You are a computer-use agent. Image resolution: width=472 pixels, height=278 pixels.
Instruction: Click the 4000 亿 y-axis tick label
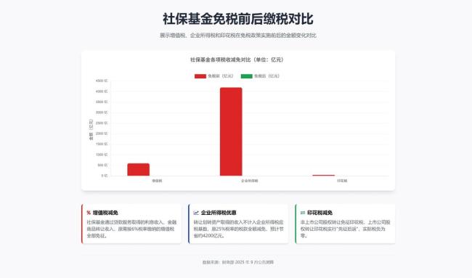102,91
